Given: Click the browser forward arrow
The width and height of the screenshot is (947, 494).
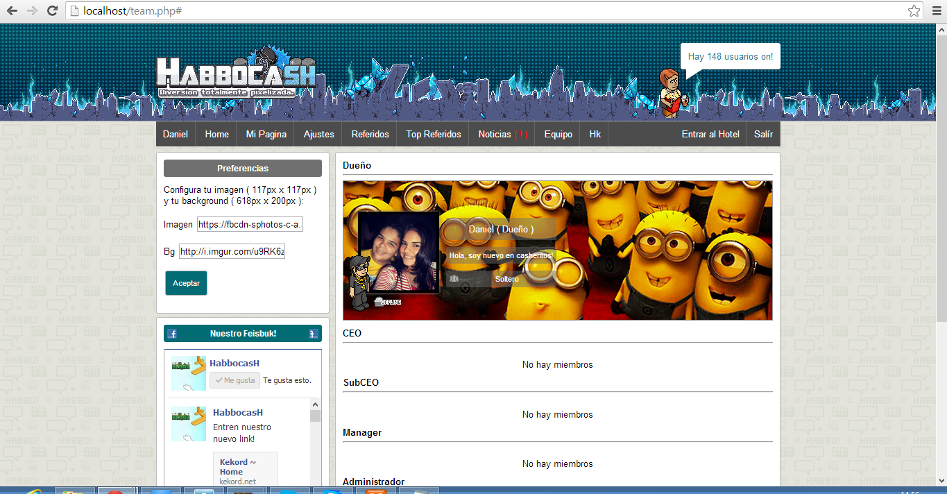Looking at the screenshot, I should point(32,11).
